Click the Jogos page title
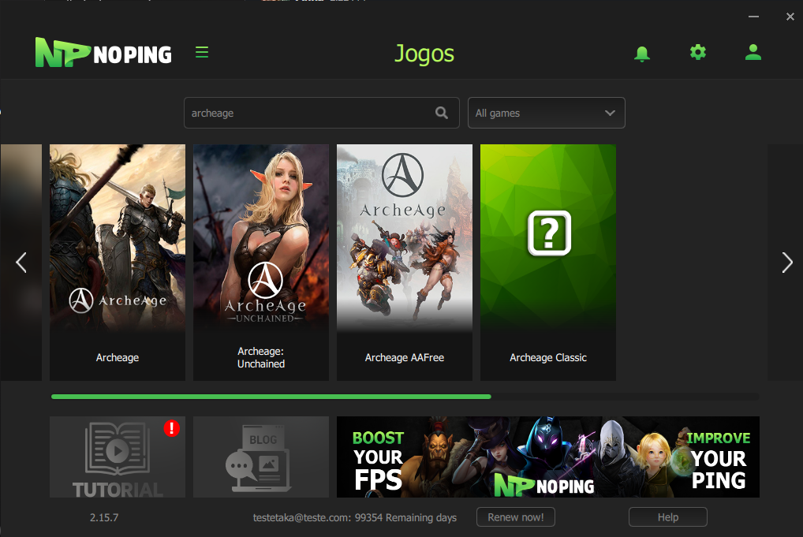The height and width of the screenshot is (537, 803). pos(424,54)
